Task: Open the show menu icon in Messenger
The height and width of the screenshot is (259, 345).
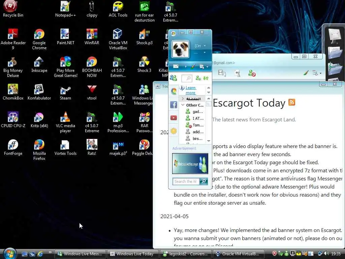Action: [202, 66]
